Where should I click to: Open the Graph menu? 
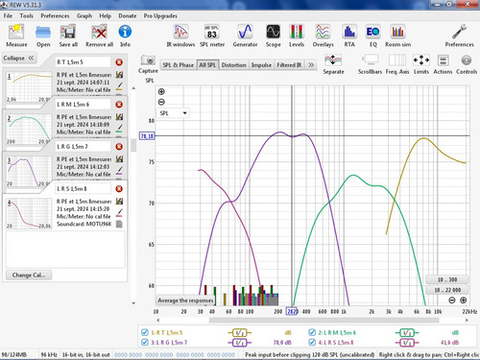[84, 15]
